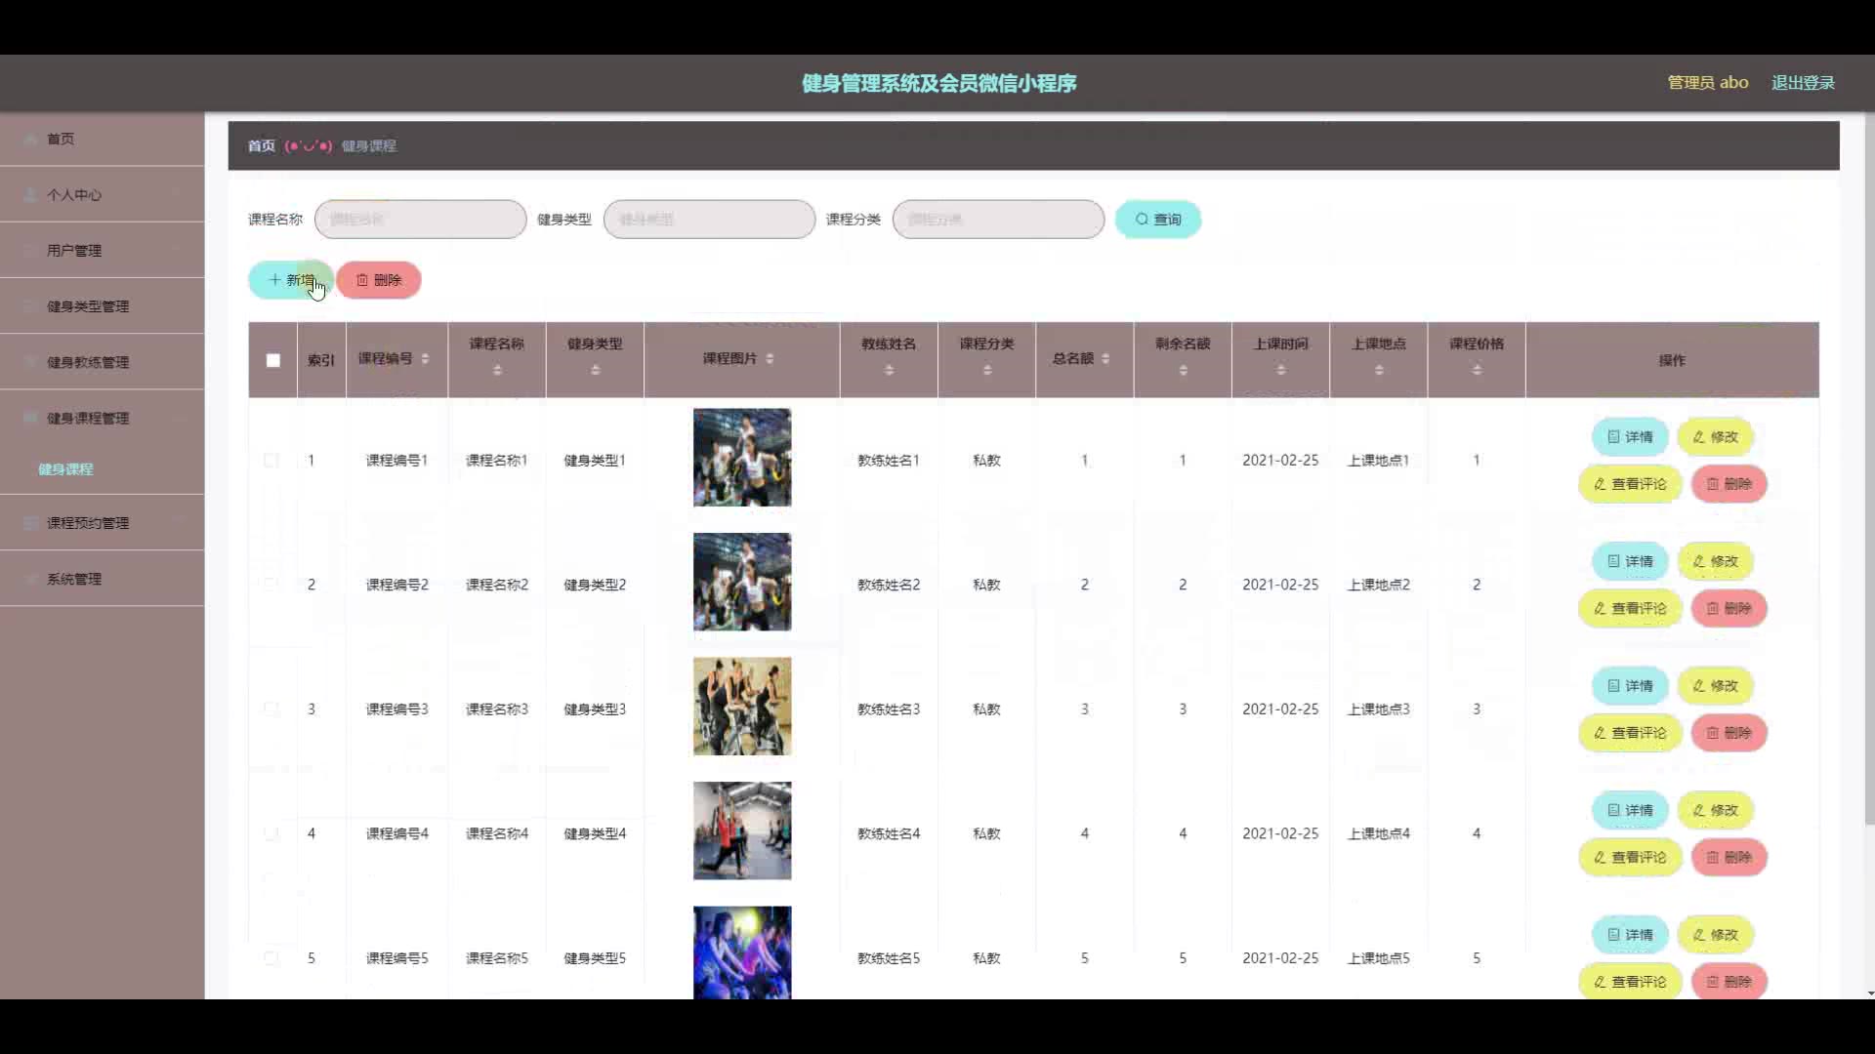Viewport: 1875px width, 1054px height.
Task: Check the checkbox for course row 1
Action: coord(271,461)
